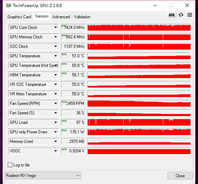Open the SOC Clock sensor dropdown
The height and width of the screenshot is (184, 198).
(x=34, y=46)
